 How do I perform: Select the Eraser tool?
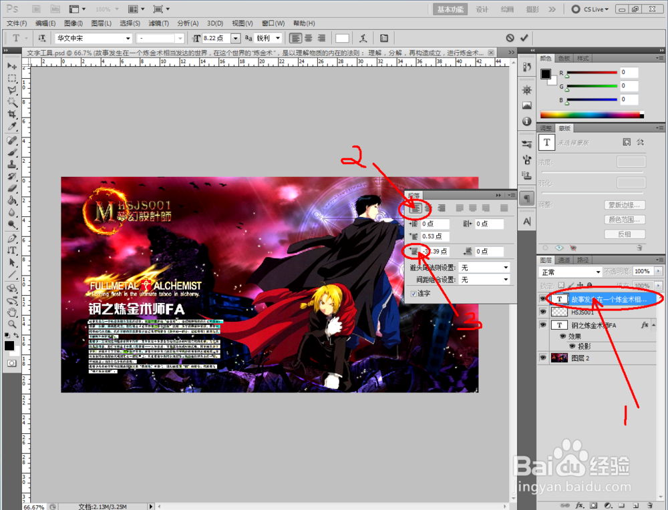point(12,188)
